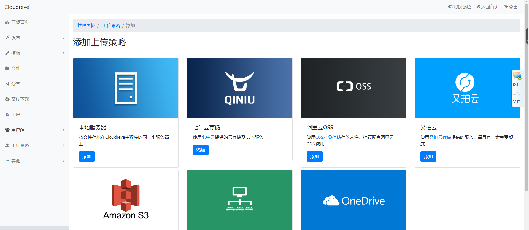Click the Cloudreve brand title
Viewport: 529px width, 230px height.
[x=17, y=7]
